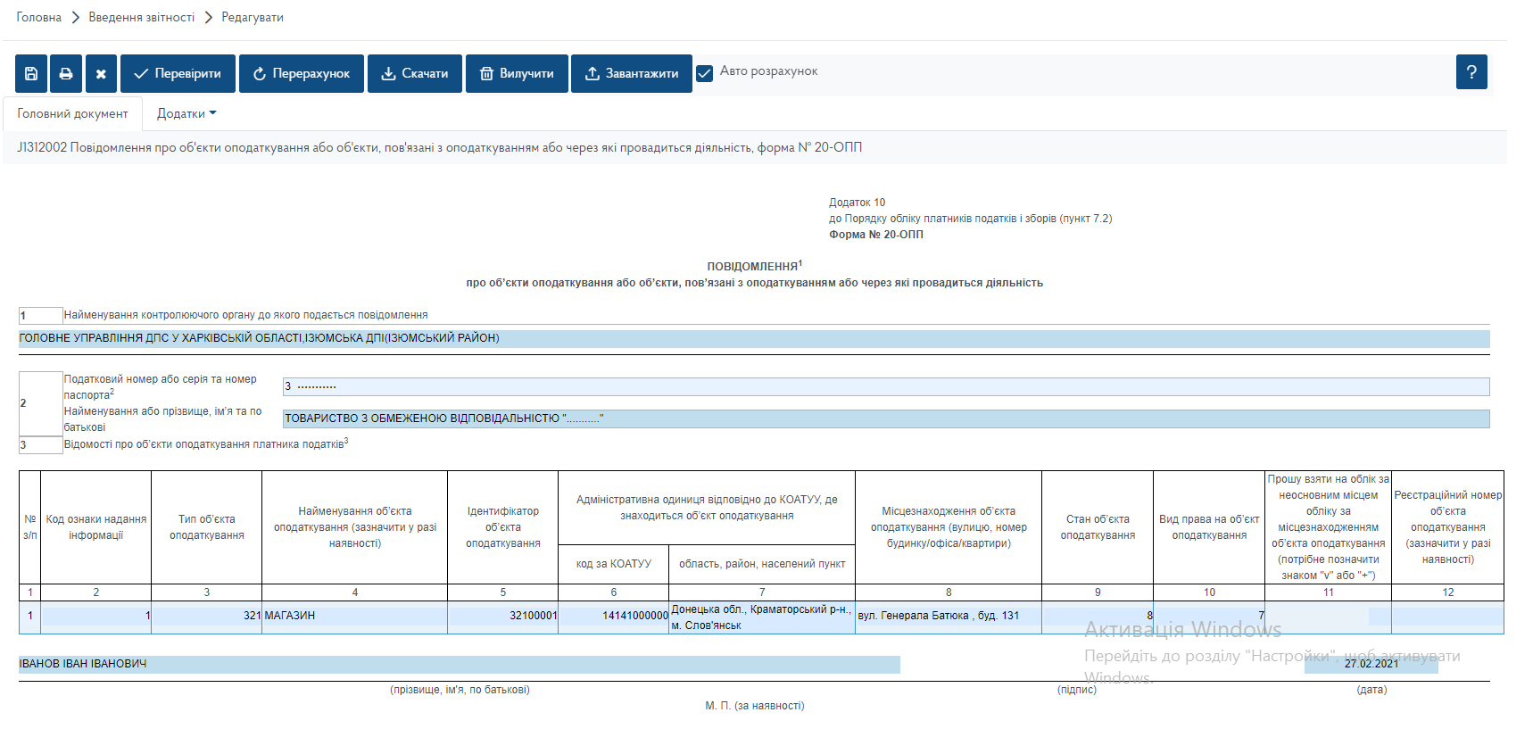The width and height of the screenshot is (1533, 729).
Task: Click the X cancel icon button
Action: pyautogui.click(x=101, y=73)
